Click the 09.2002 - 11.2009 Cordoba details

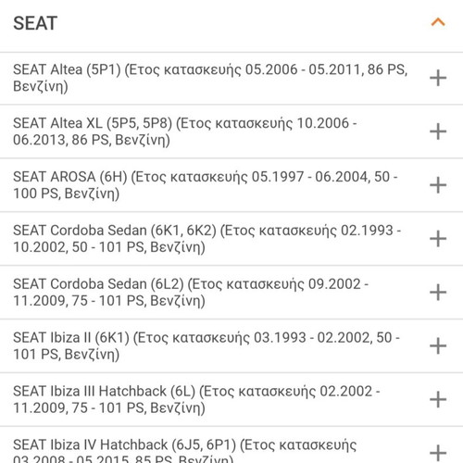point(191,293)
